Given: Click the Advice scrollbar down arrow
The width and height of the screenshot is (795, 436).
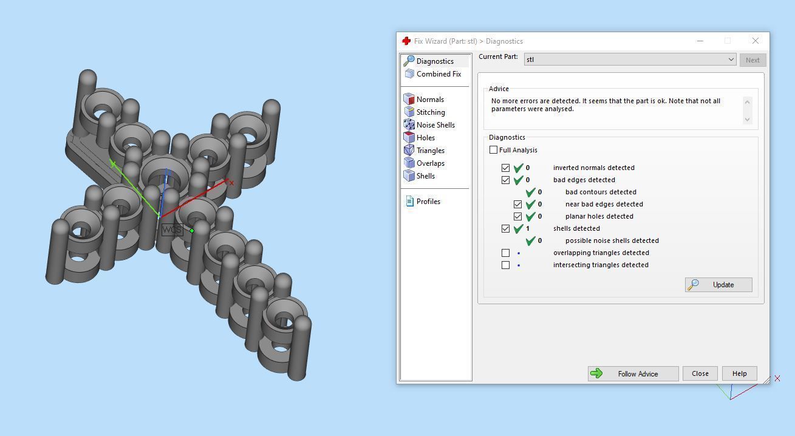Looking at the screenshot, I should click(747, 119).
